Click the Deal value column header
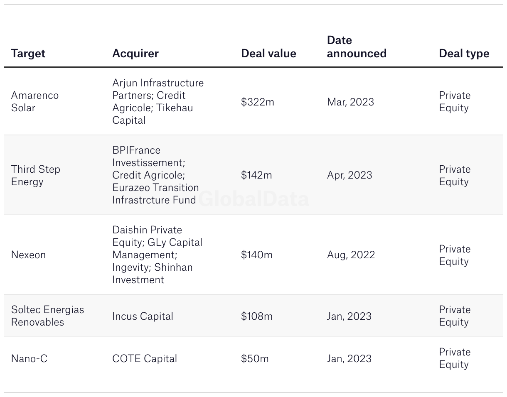 [x=268, y=54]
